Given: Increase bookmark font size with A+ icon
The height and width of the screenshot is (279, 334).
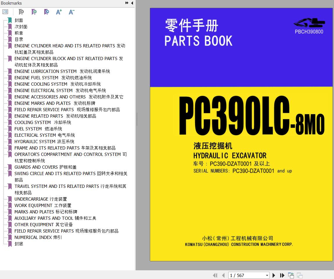Looking at the screenshot, I should point(59,12).
